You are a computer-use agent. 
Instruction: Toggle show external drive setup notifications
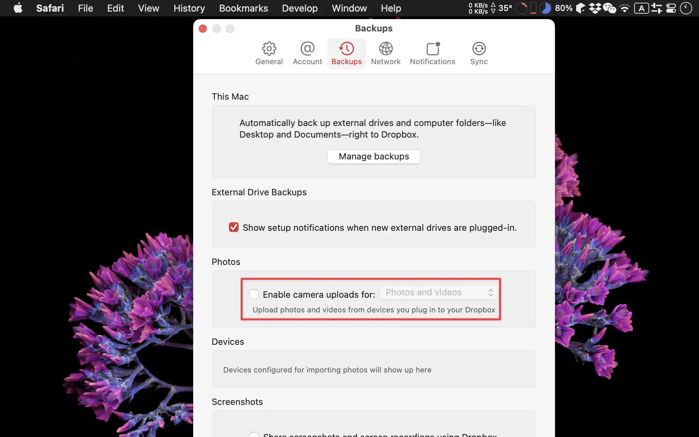pos(233,228)
